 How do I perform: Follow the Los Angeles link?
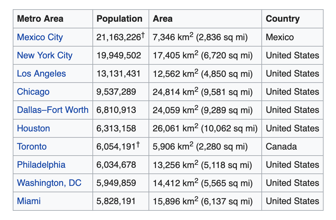41,74
